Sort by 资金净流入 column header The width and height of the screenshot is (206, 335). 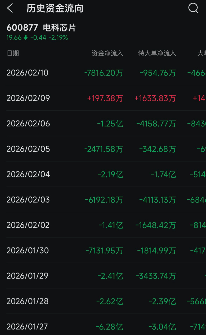(107, 53)
